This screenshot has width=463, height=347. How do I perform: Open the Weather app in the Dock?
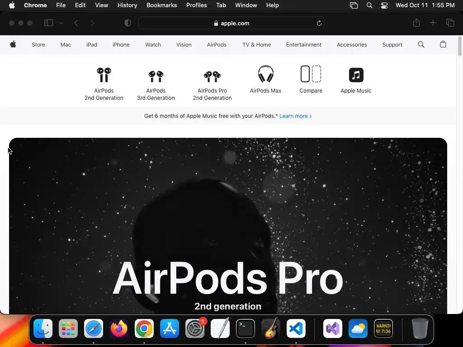click(358, 328)
